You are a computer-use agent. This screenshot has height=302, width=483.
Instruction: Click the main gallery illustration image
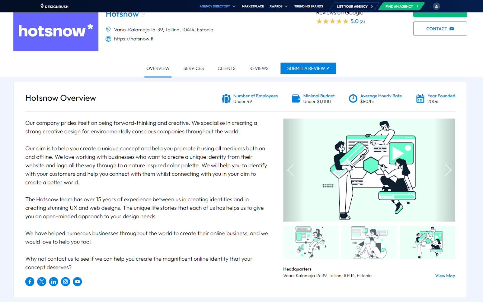(369, 170)
